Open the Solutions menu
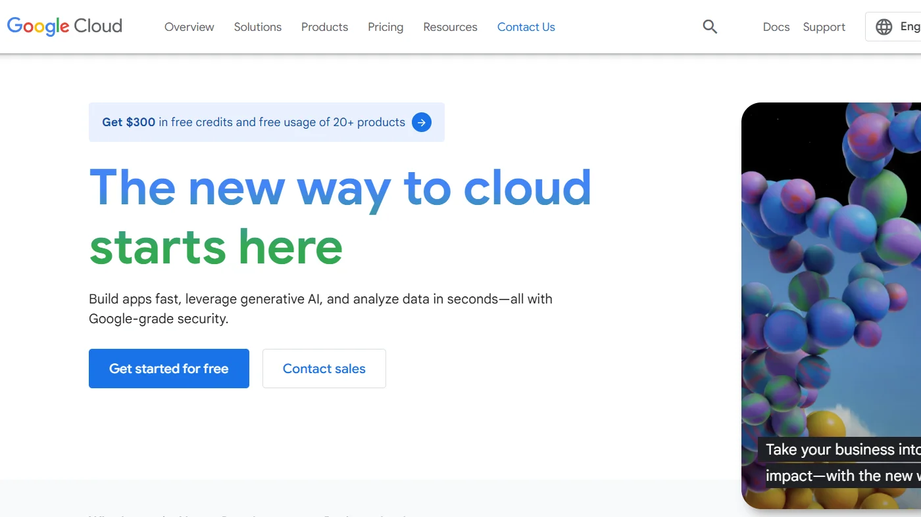The height and width of the screenshot is (517, 921). coord(258,27)
